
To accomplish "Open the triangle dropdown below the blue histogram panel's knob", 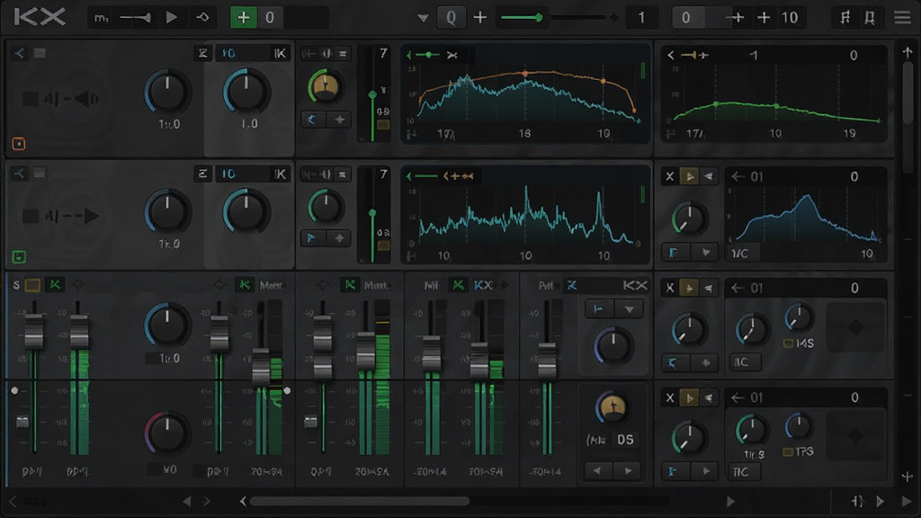I will tap(705, 253).
